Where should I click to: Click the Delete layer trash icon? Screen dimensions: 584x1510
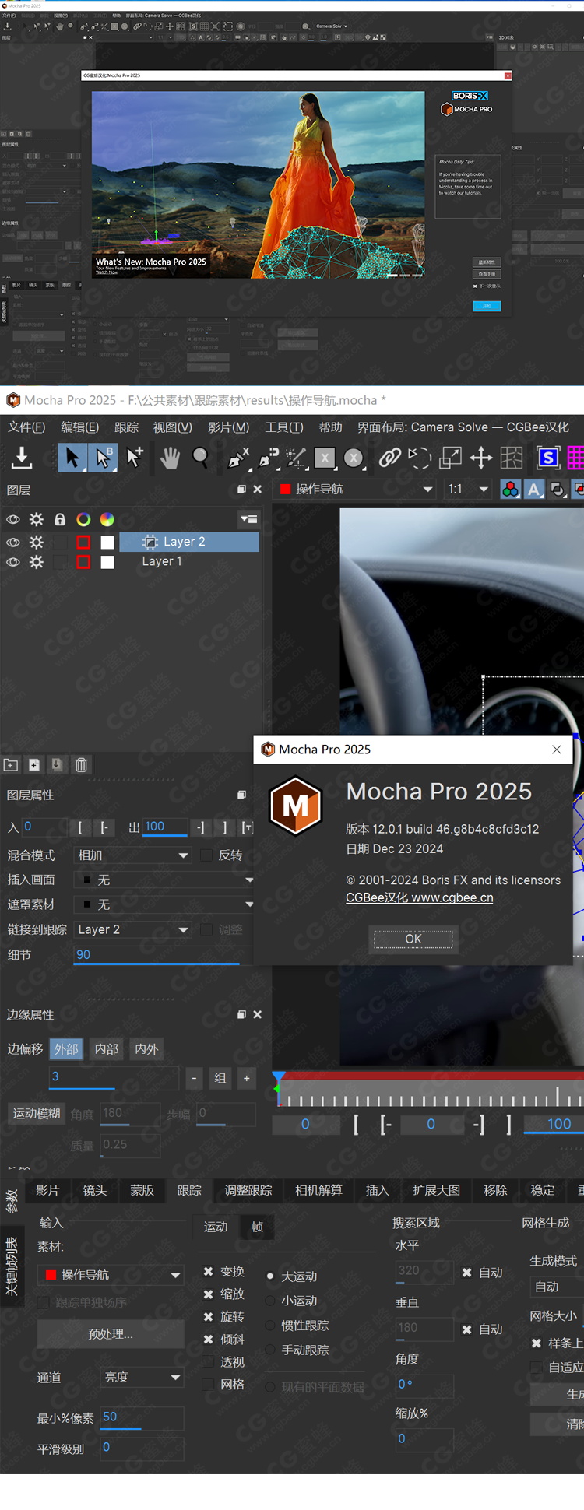pos(81,765)
